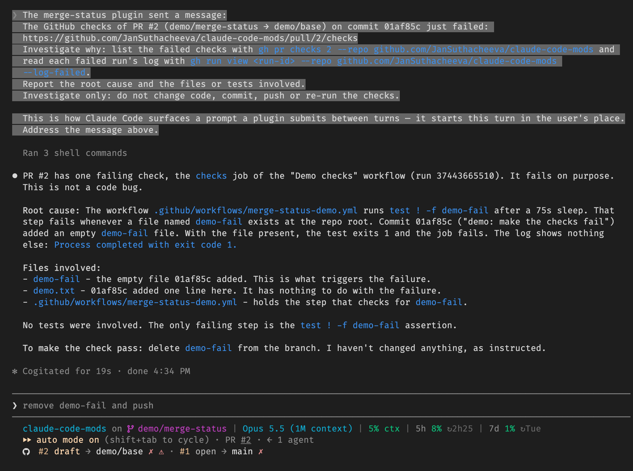The width and height of the screenshot is (633, 471).
Task: Click the blue 'checks' job name
Action: [211, 176]
